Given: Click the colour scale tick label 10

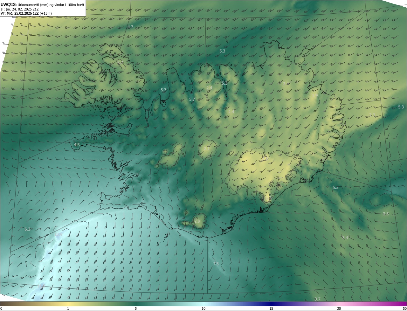Looking at the screenshot, I should [x=203, y=308].
